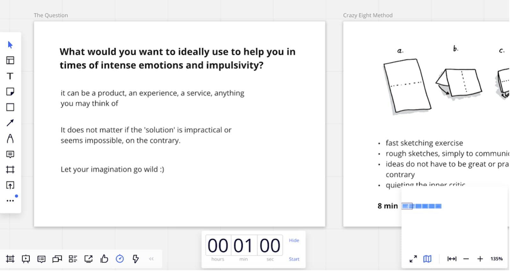Open the upload tool
This screenshot has width=510, height=271.
pos(10,185)
